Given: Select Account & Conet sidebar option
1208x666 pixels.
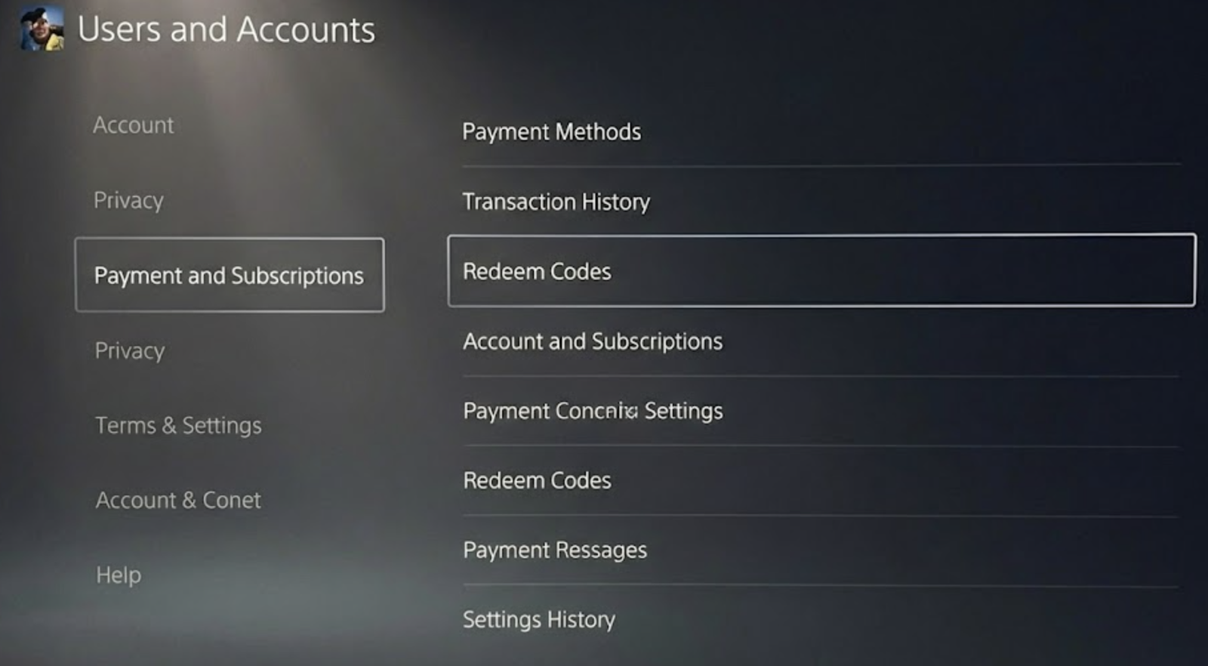Looking at the screenshot, I should coord(177,500).
